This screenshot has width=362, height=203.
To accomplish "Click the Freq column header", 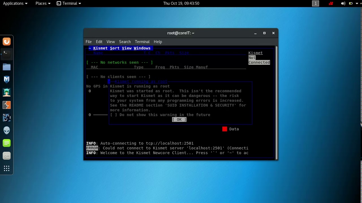I will click(160, 67).
